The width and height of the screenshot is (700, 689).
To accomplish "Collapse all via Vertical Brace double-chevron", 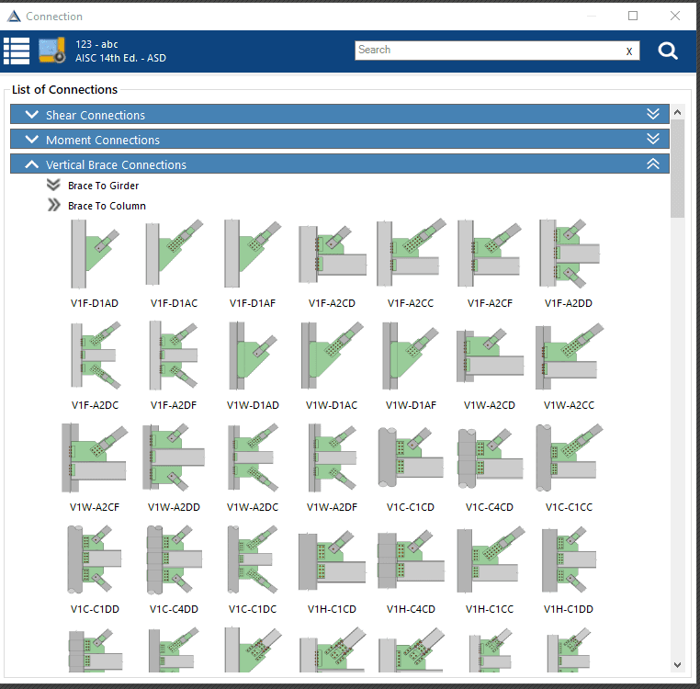I will coord(653,164).
